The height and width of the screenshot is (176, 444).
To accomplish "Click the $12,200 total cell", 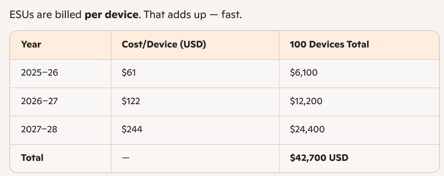I will click(306, 101).
